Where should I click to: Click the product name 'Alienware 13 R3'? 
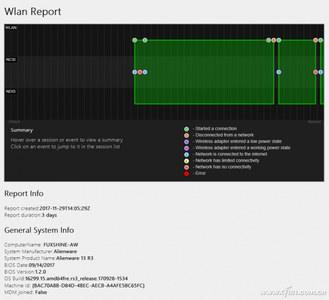coord(75,258)
